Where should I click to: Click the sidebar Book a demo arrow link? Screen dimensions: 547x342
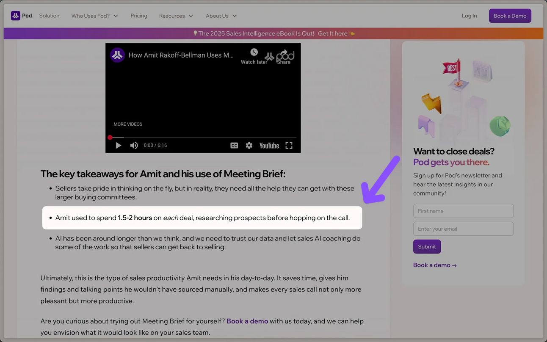click(435, 265)
